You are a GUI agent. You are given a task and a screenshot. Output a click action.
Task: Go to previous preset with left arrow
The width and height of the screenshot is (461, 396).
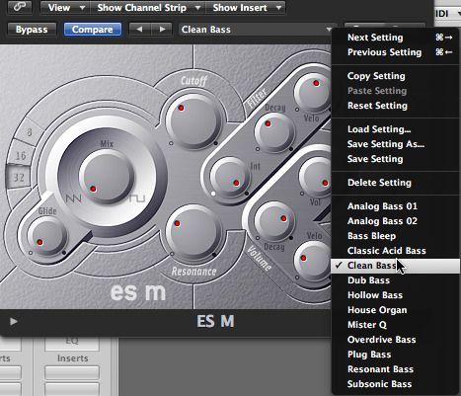pos(140,30)
